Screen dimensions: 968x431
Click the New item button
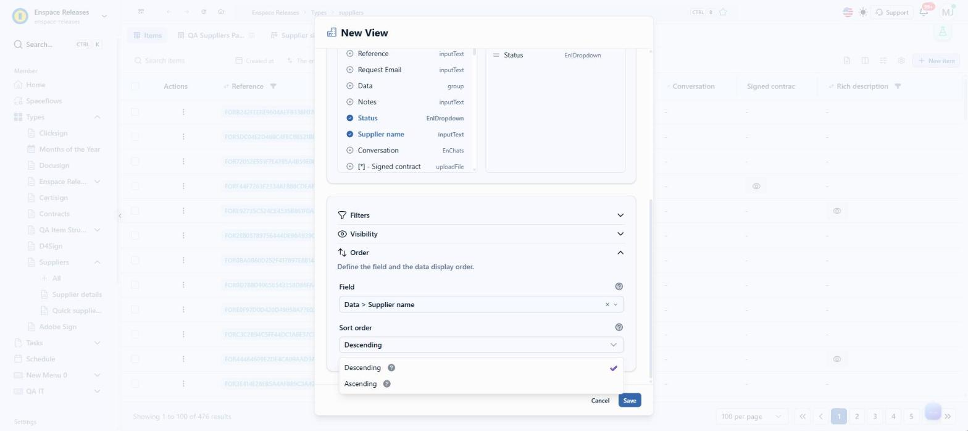coord(936,61)
